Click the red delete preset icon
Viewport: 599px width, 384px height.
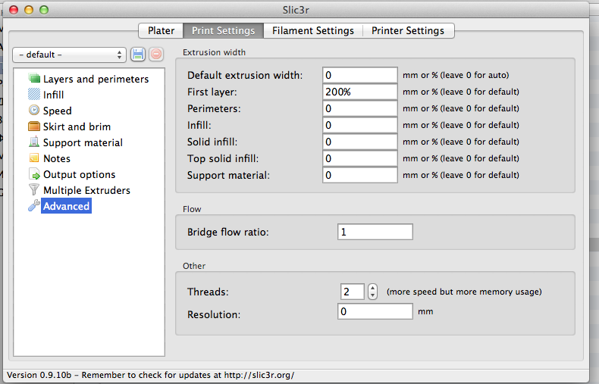155,55
